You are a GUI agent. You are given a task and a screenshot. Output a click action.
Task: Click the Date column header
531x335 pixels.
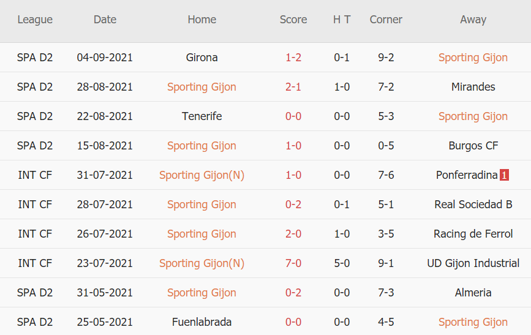[105, 20]
